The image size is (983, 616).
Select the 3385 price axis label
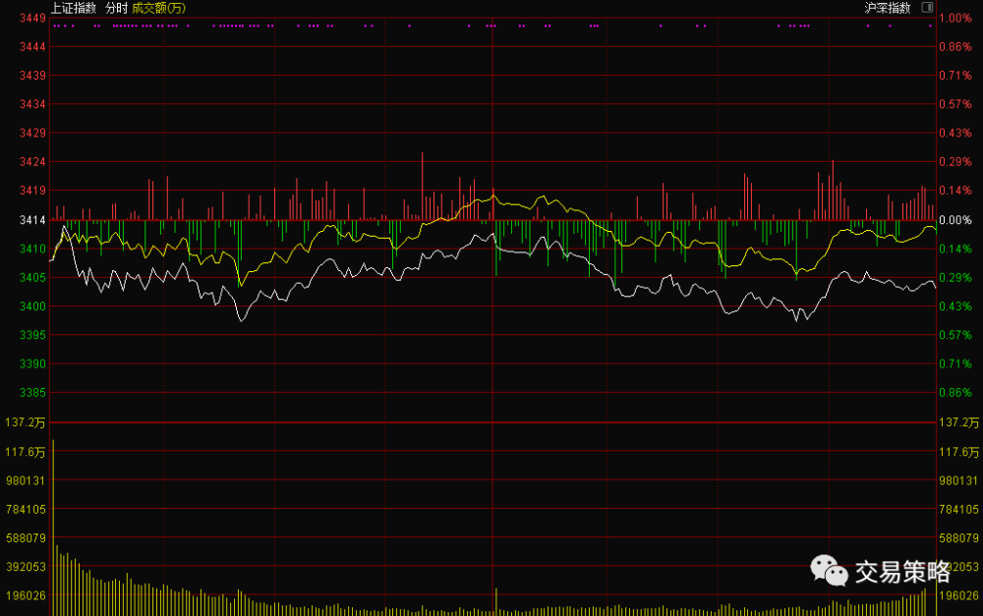point(32,393)
